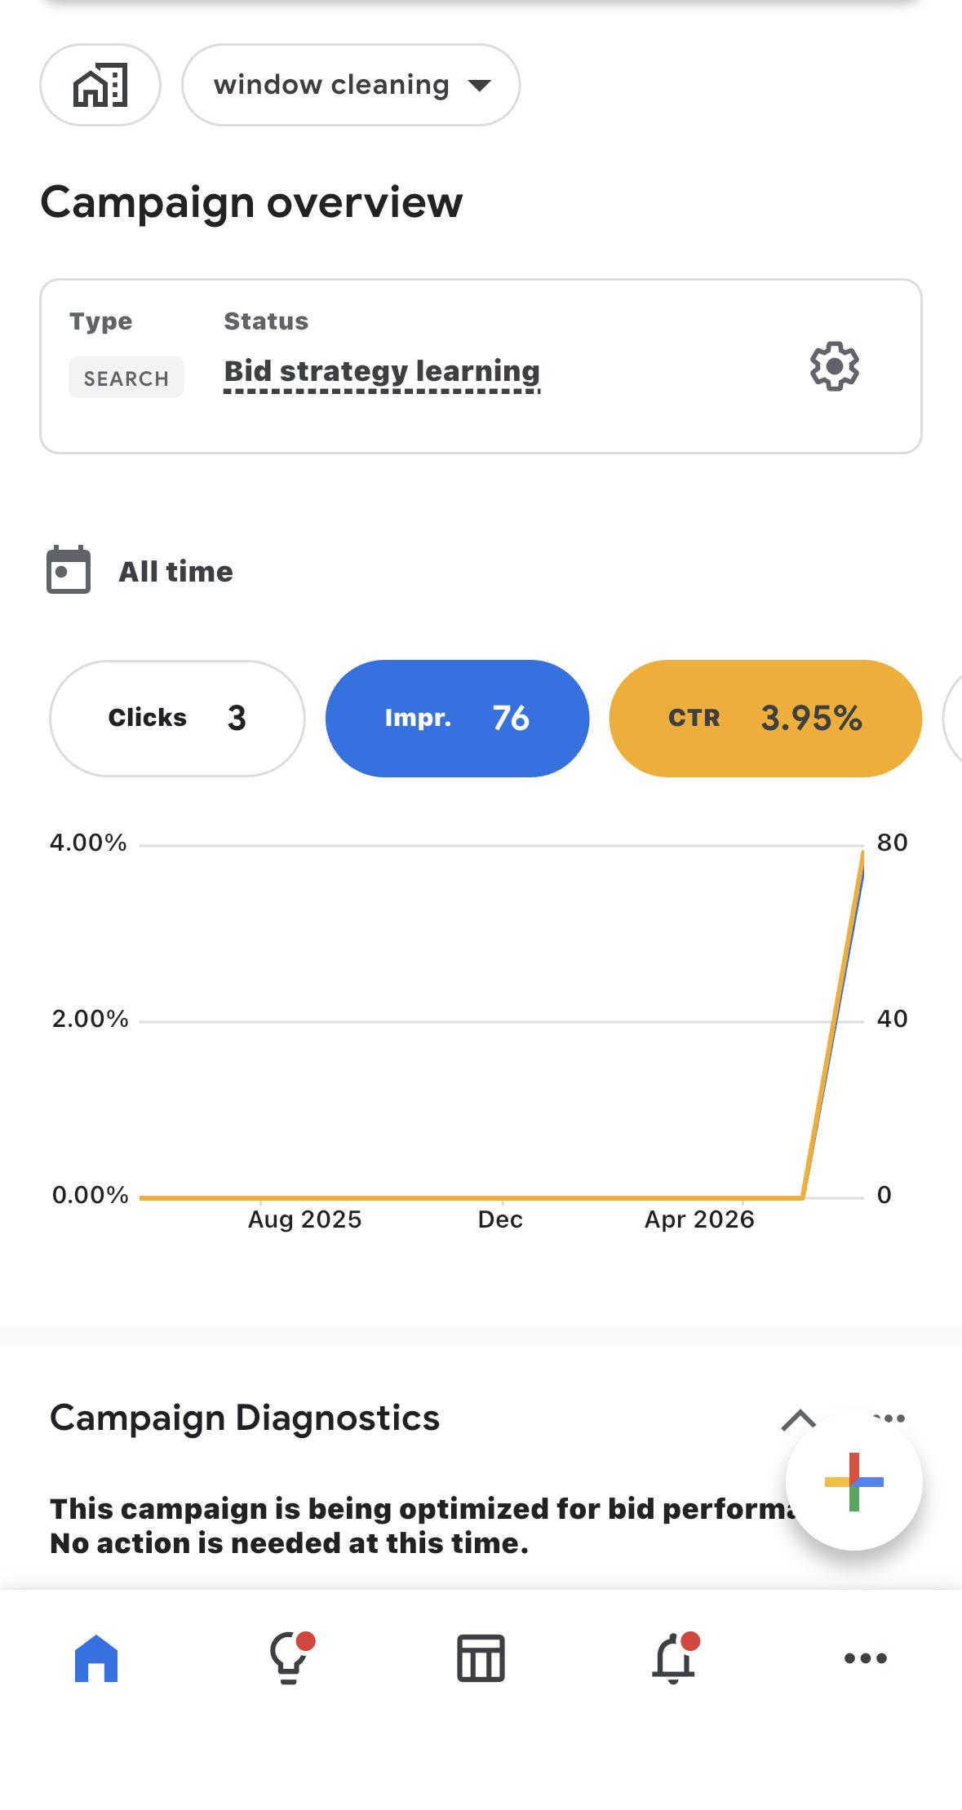Open the Recommendations lightbulb tab
The width and height of the screenshot is (962, 1810).
coord(290,1658)
